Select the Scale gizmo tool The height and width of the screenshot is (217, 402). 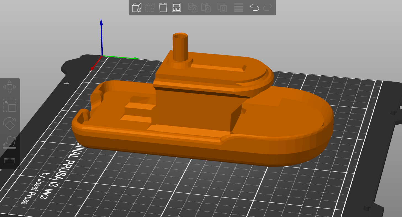[9, 105]
